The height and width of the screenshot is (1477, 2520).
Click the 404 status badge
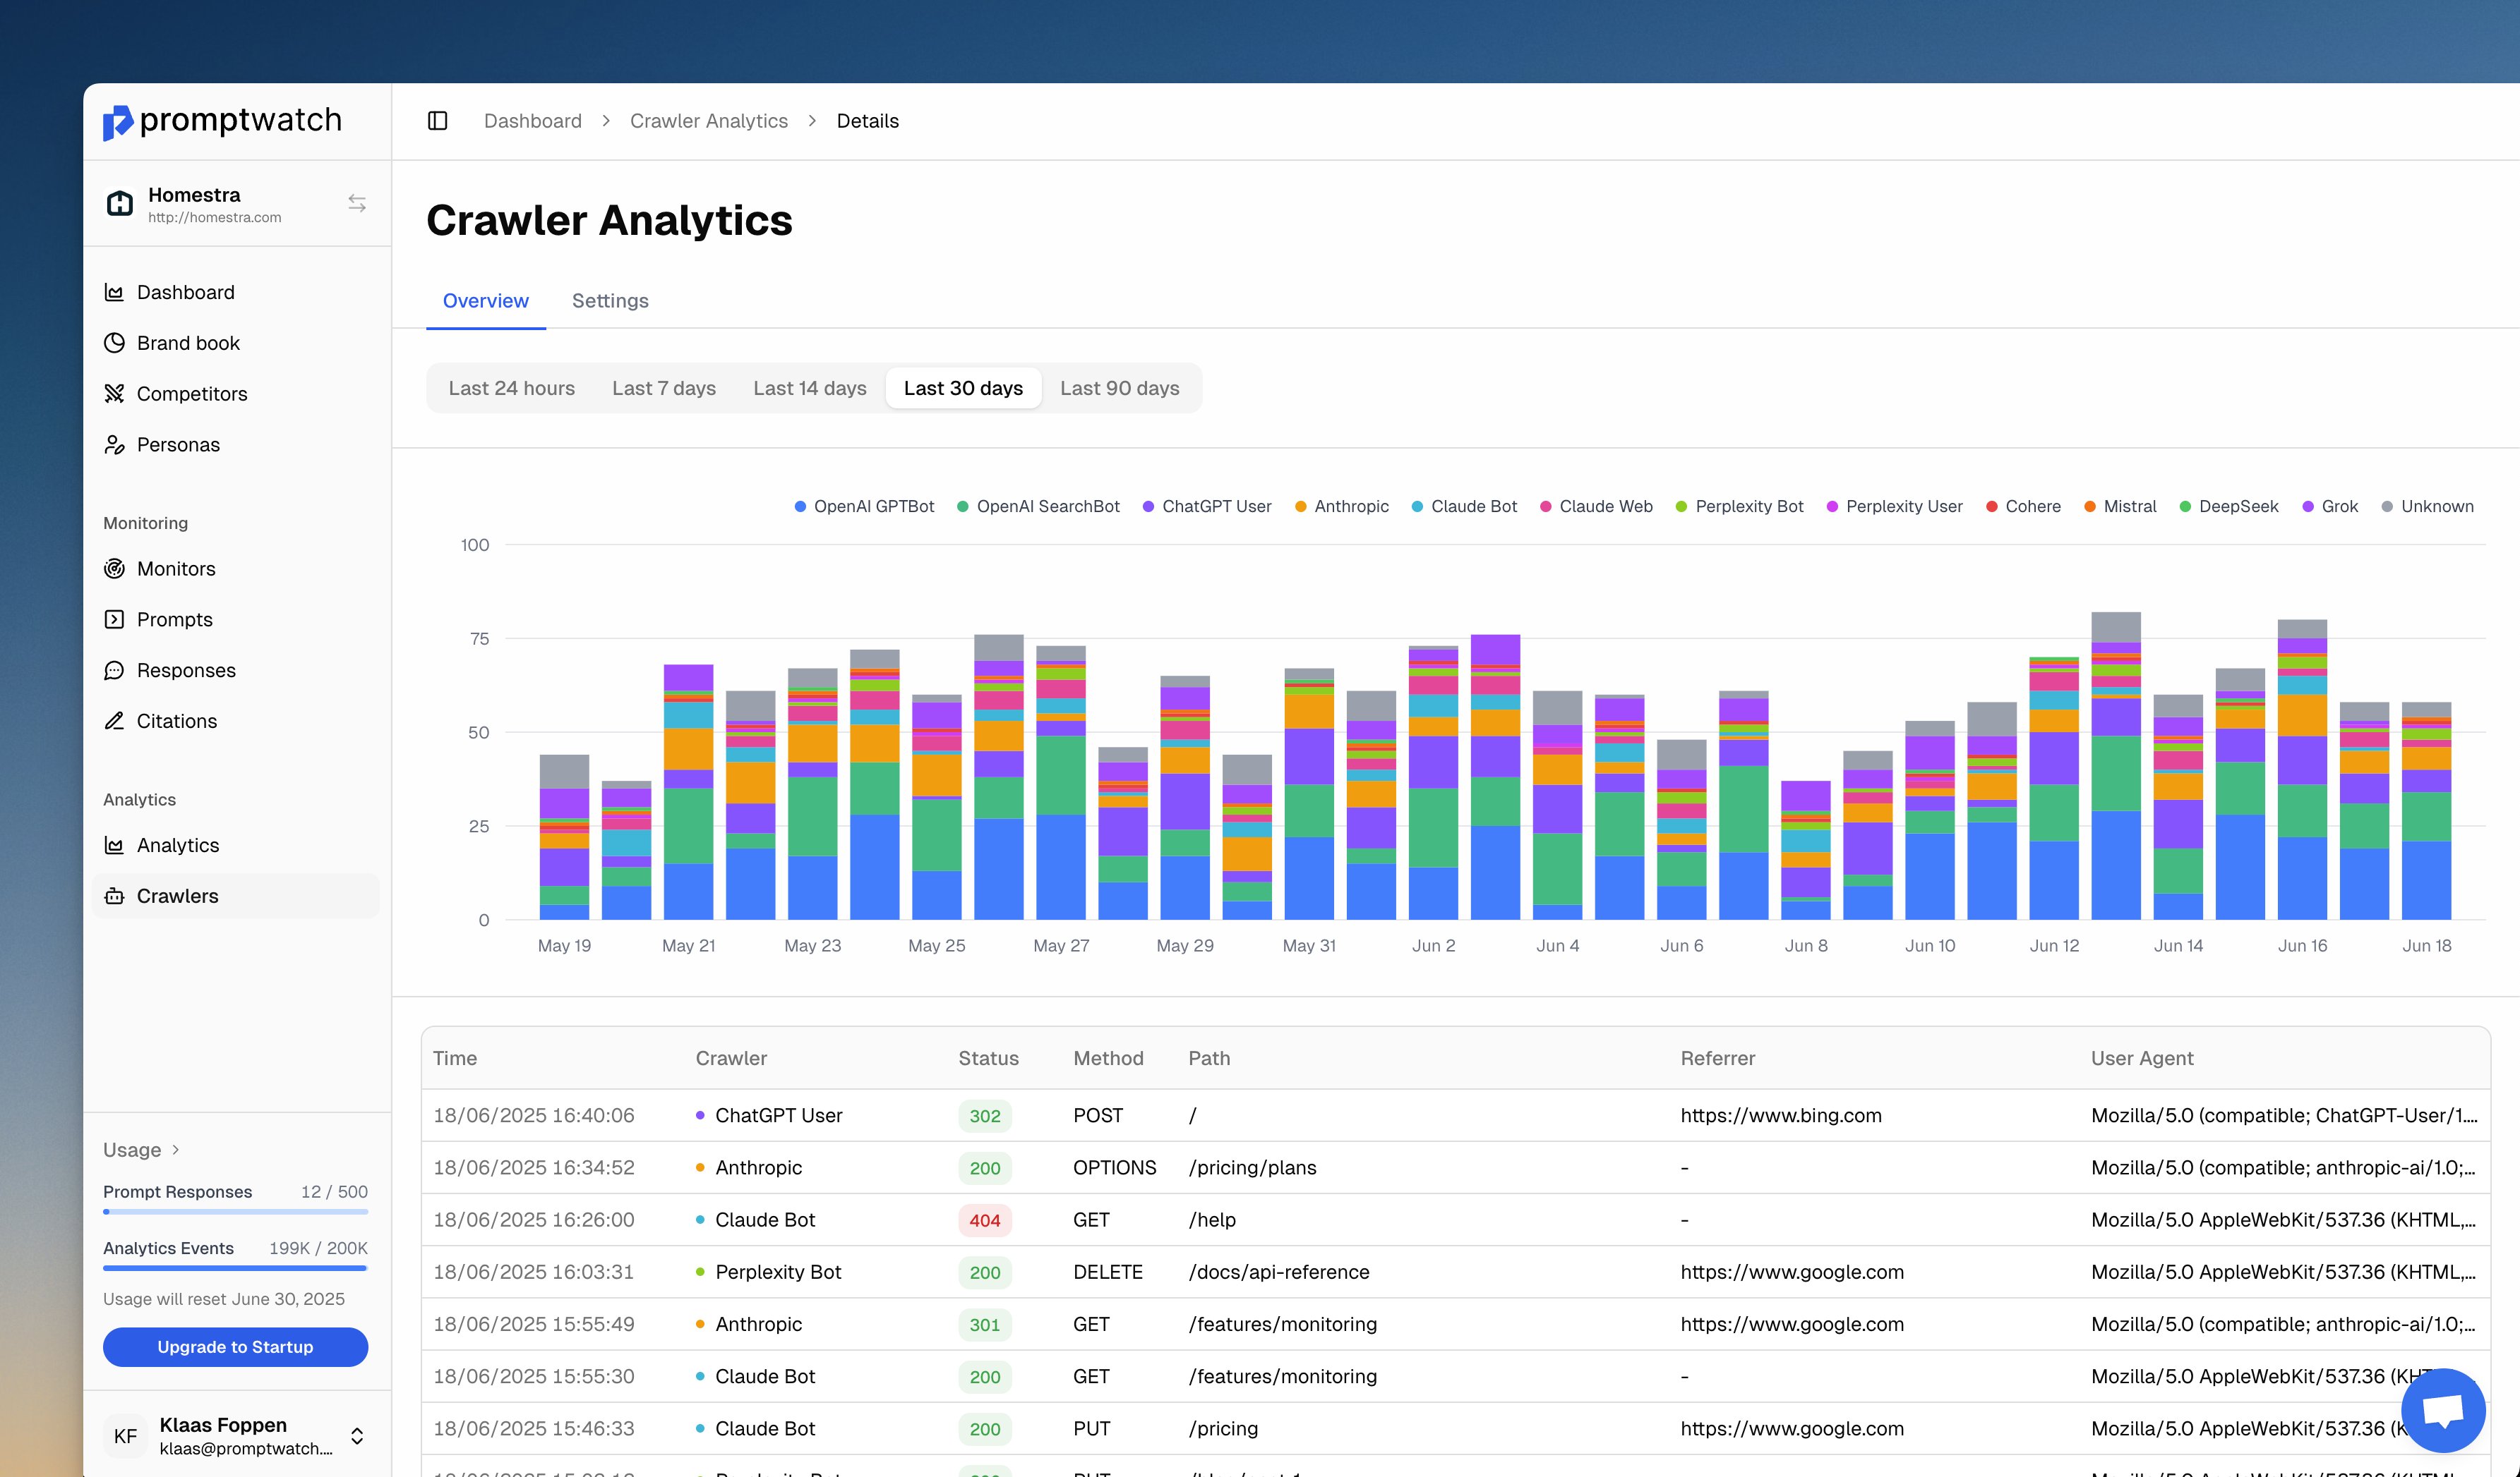point(985,1220)
